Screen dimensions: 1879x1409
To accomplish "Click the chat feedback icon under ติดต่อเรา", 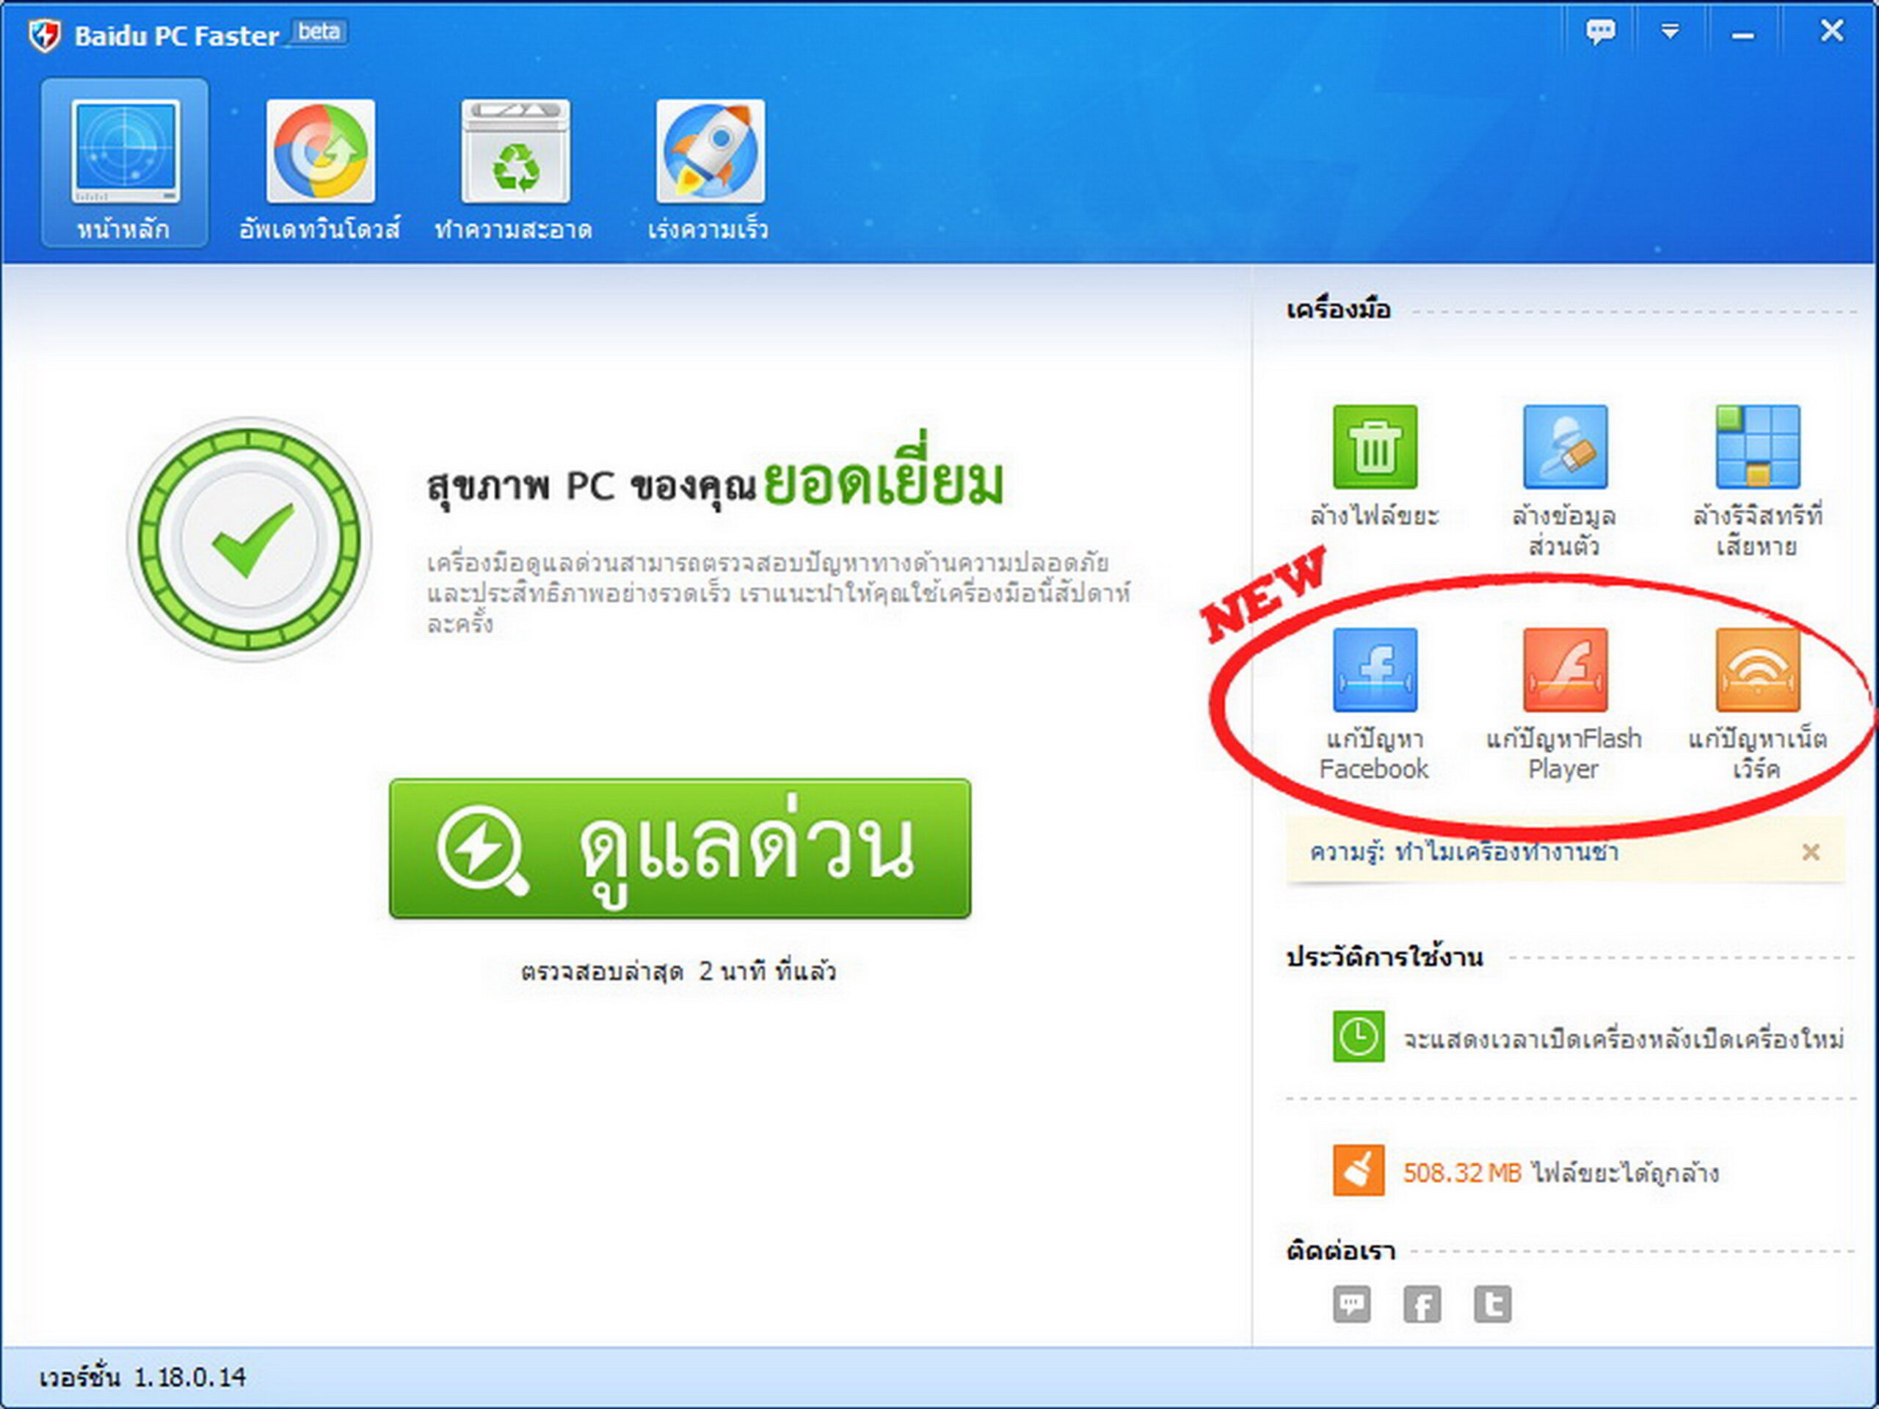I will [x=1351, y=1303].
